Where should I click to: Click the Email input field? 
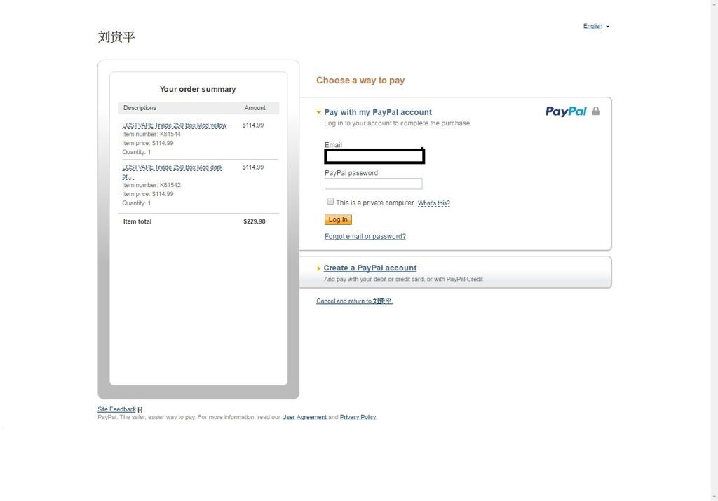click(374, 156)
